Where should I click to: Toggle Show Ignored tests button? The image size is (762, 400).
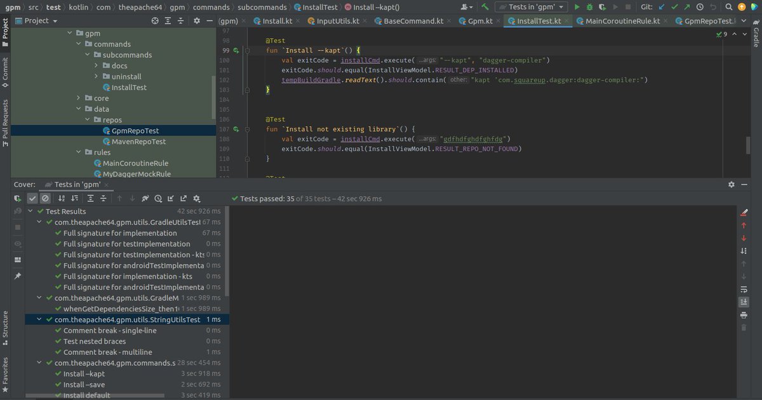(x=45, y=199)
